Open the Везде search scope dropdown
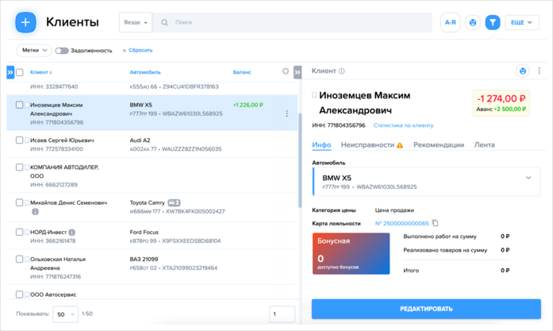 pyautogui.click(x=136, y=22)
